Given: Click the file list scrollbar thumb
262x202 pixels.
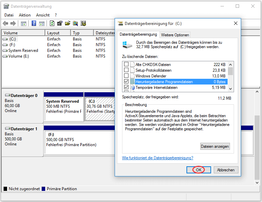Looking at the screenshot, I should pos(230,71).
